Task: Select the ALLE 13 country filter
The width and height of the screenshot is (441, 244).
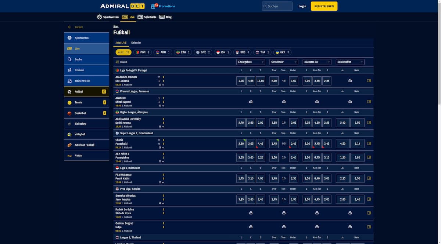Action: coord(123,52)
